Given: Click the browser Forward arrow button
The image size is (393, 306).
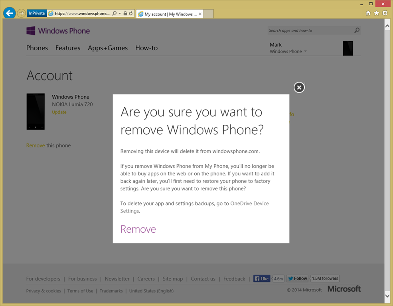Looking at the screenshot, I should click(21, 14).
